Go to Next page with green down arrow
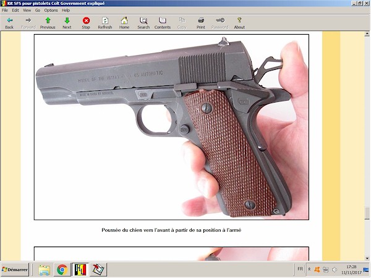371x278 pixels. [x=67, y=20]
